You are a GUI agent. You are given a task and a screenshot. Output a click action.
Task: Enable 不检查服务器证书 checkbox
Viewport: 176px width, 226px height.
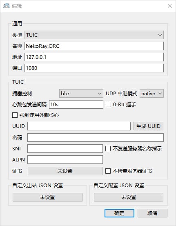[108, 171]
